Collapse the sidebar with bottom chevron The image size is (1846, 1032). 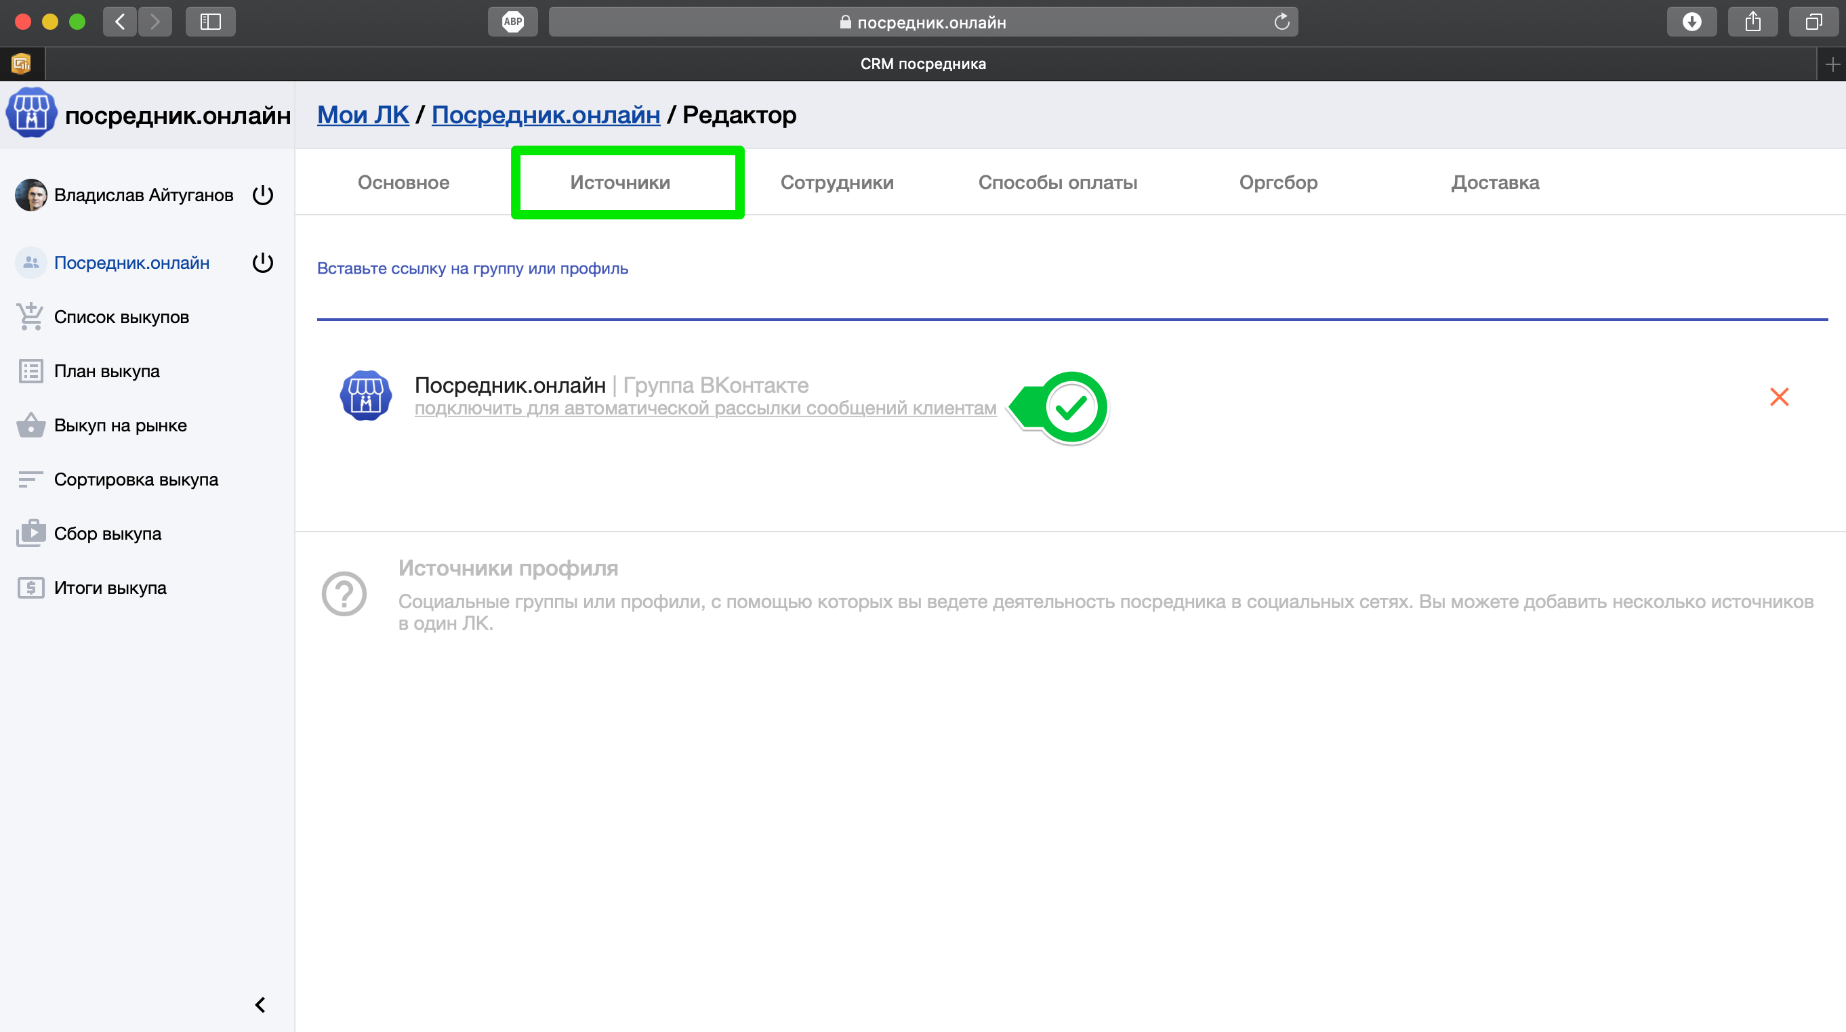260,1005
